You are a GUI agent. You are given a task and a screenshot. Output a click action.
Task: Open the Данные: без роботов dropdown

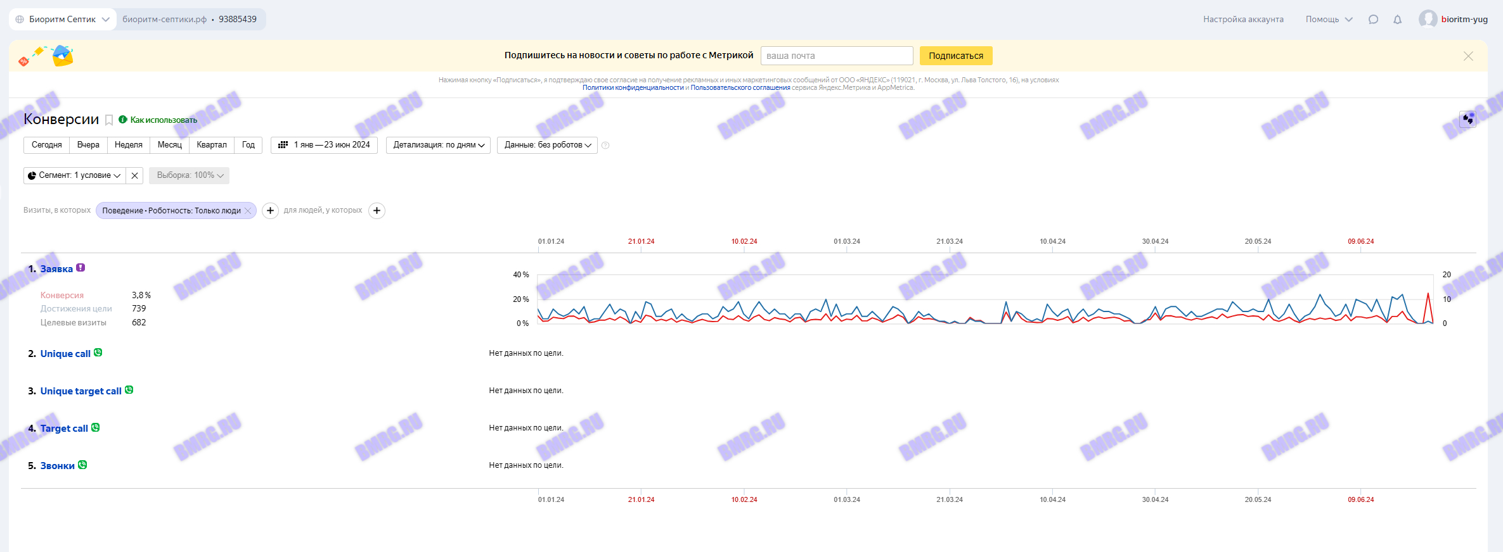(547, 145)
